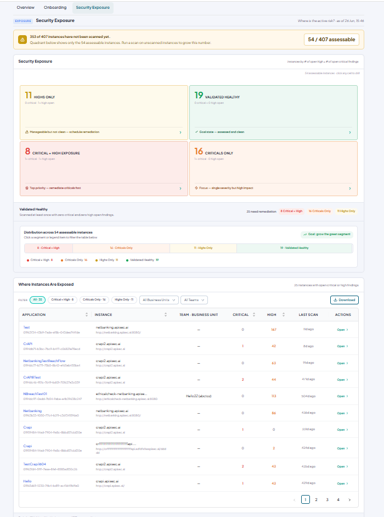Select the Security Exposure tab
Image resolution: width=384 pixels, height=517 pixels.
93,8
